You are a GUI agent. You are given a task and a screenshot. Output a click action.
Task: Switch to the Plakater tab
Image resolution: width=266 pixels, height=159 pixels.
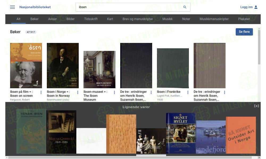coord(244,19)
